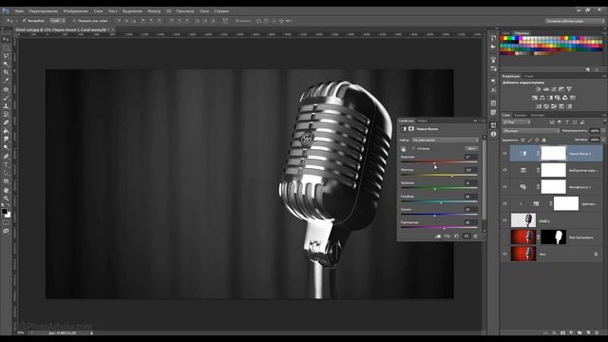Click the Reds value input field
Viewport: 608px width, 342px height.
(471, 157)
